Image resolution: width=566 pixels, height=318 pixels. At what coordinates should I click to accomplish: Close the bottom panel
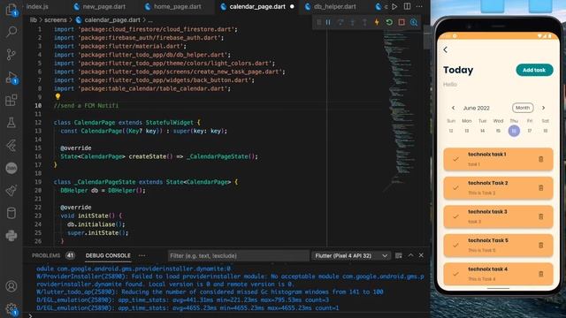pyautogui.click(x=421, y=255)
